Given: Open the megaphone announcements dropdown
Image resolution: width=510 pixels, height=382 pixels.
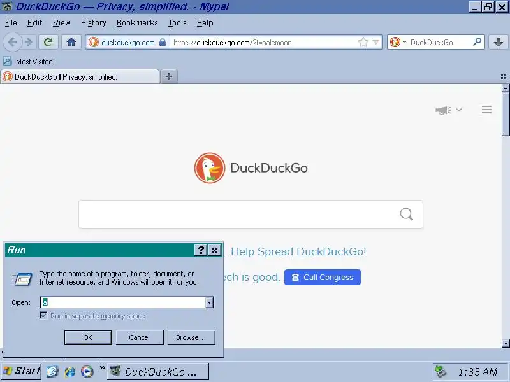Looking at the screenshot, I should [x=449, y=110].
